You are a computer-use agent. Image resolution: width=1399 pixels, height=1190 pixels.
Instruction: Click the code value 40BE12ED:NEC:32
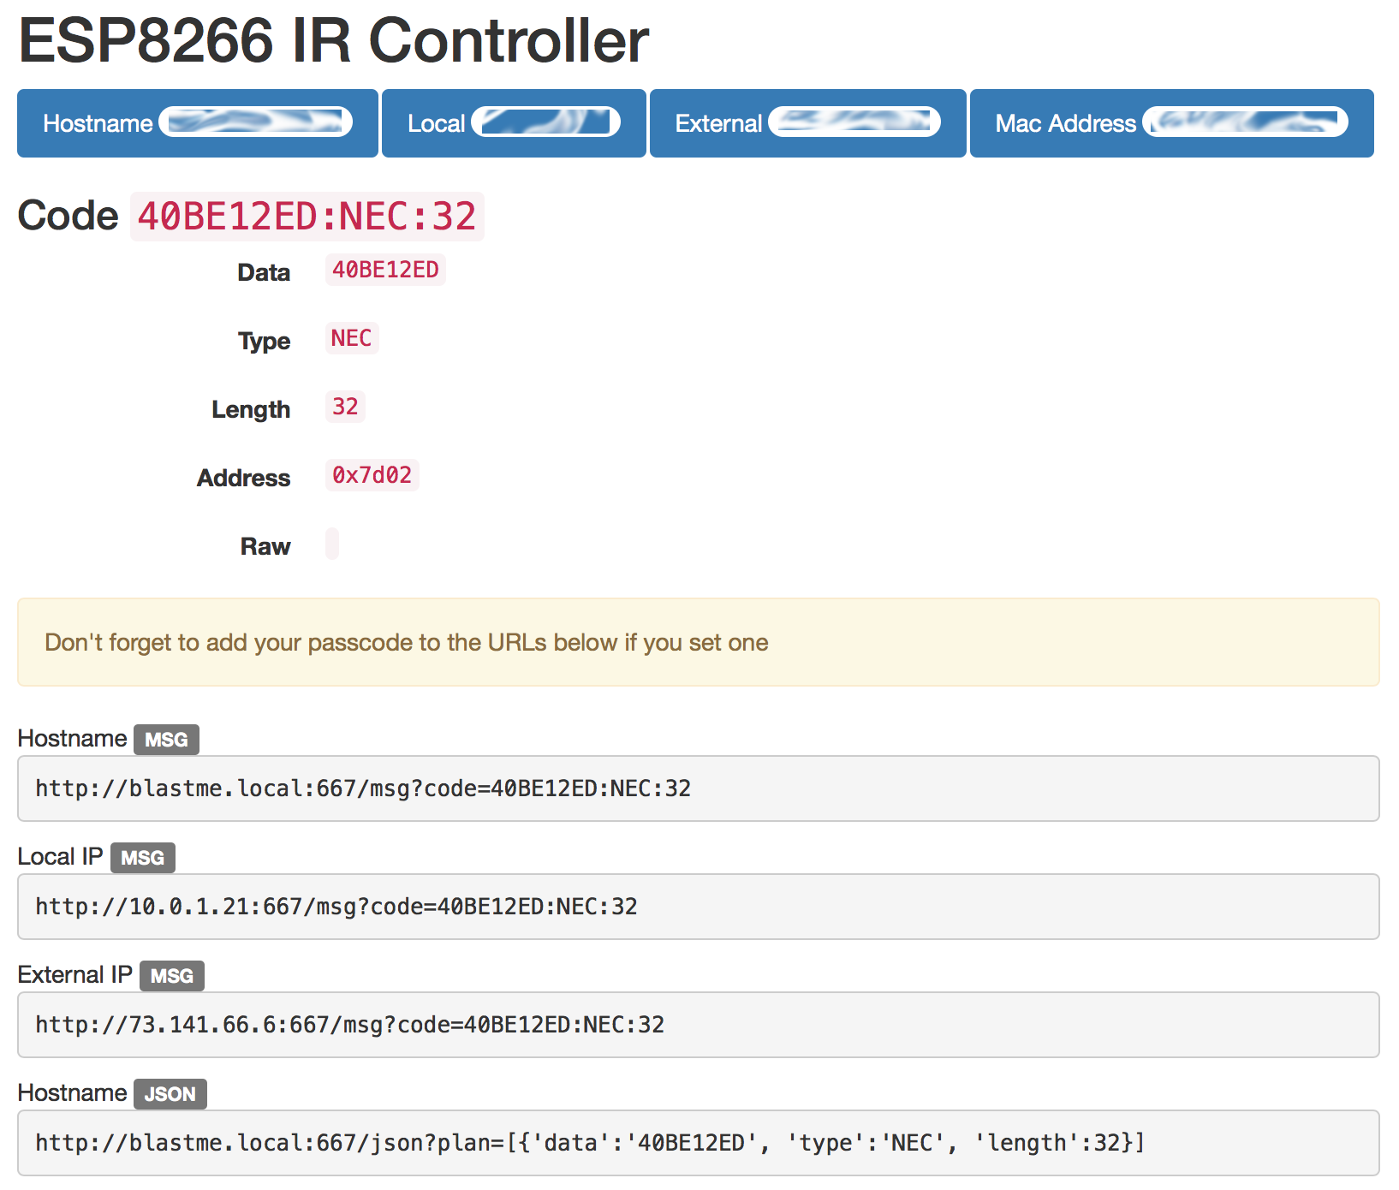pos(307,216)
